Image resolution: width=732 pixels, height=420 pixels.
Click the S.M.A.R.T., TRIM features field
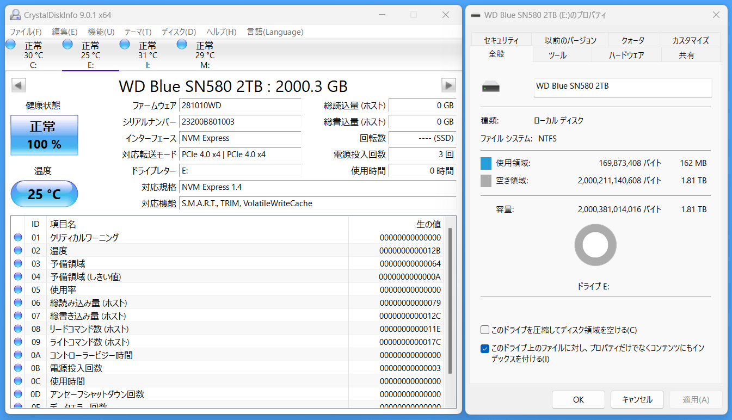point(318,203)
